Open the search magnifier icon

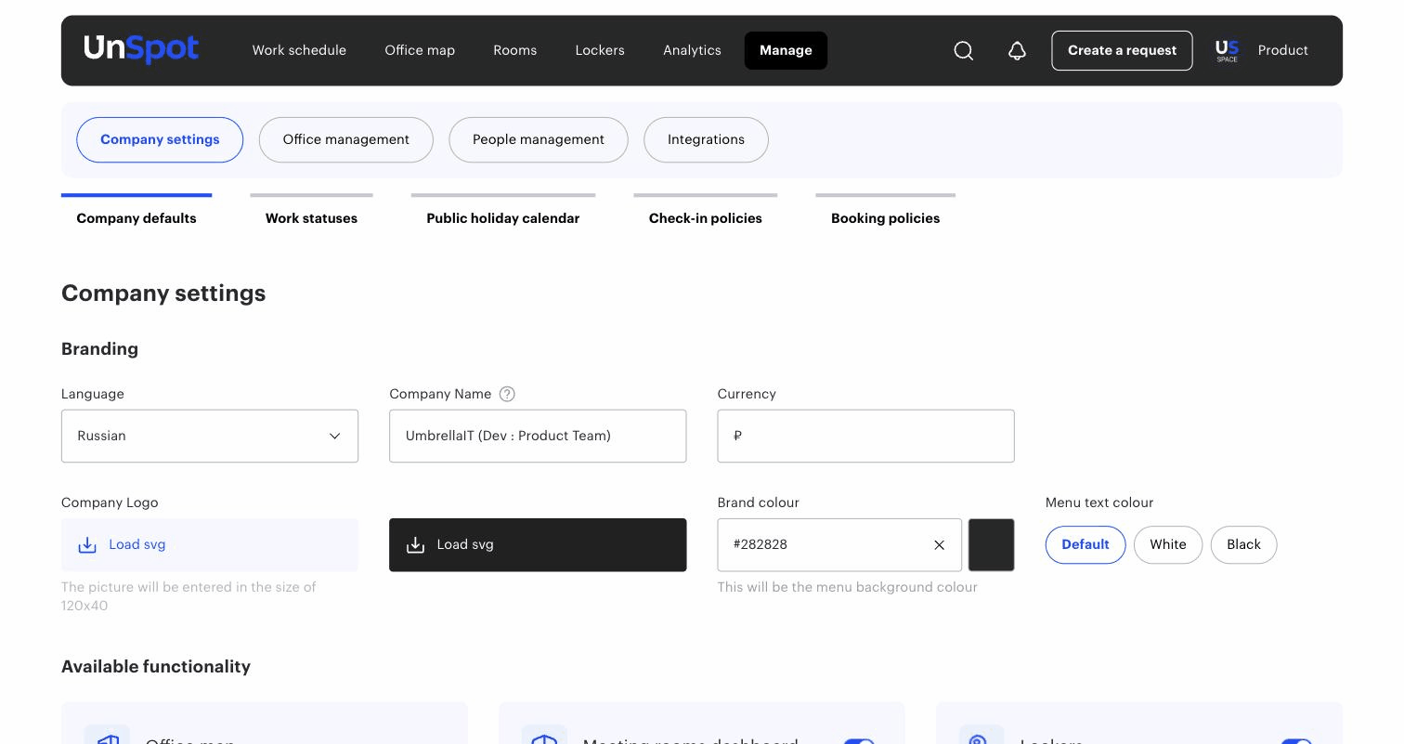pos(964,50)
